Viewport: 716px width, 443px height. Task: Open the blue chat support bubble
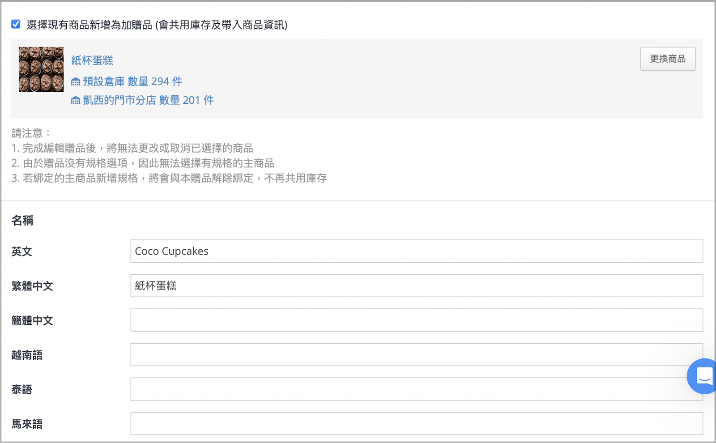pyautogui.click(x=703, y=376)
